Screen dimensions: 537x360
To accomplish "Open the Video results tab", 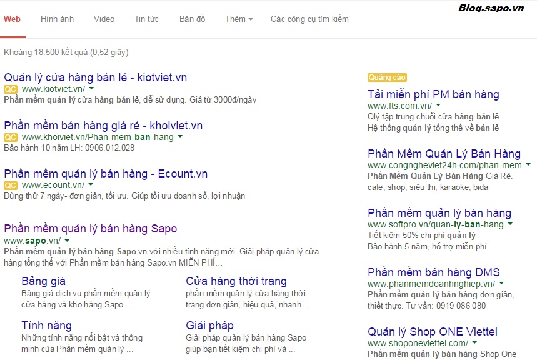I will [x=104, y=19].
